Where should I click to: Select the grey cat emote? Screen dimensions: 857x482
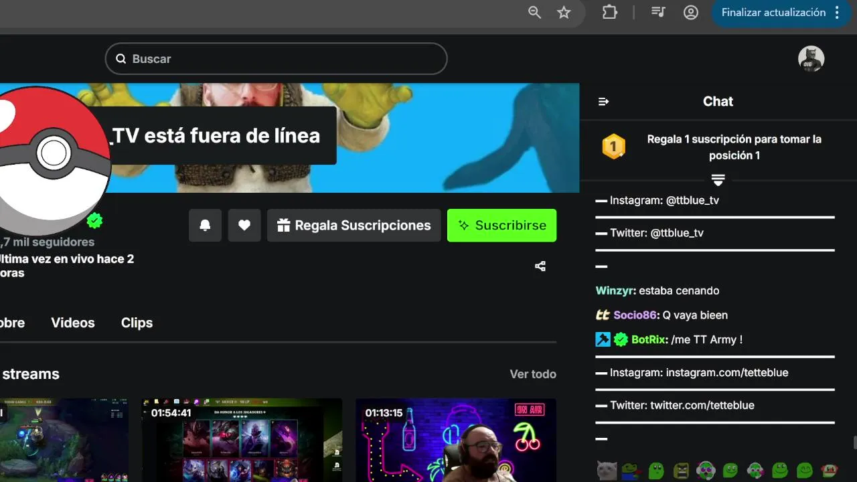607,471
